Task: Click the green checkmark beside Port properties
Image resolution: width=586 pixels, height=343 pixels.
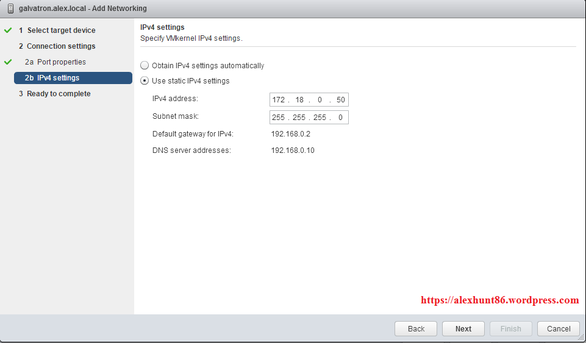Action: coord(8,62)
